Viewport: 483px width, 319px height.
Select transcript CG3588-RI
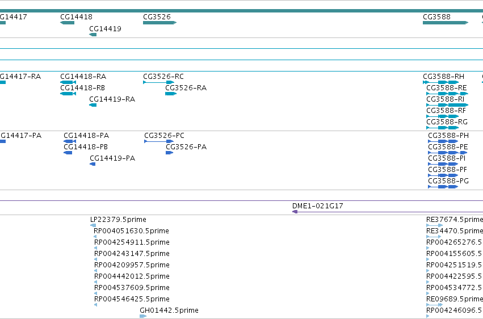(447, 105)
